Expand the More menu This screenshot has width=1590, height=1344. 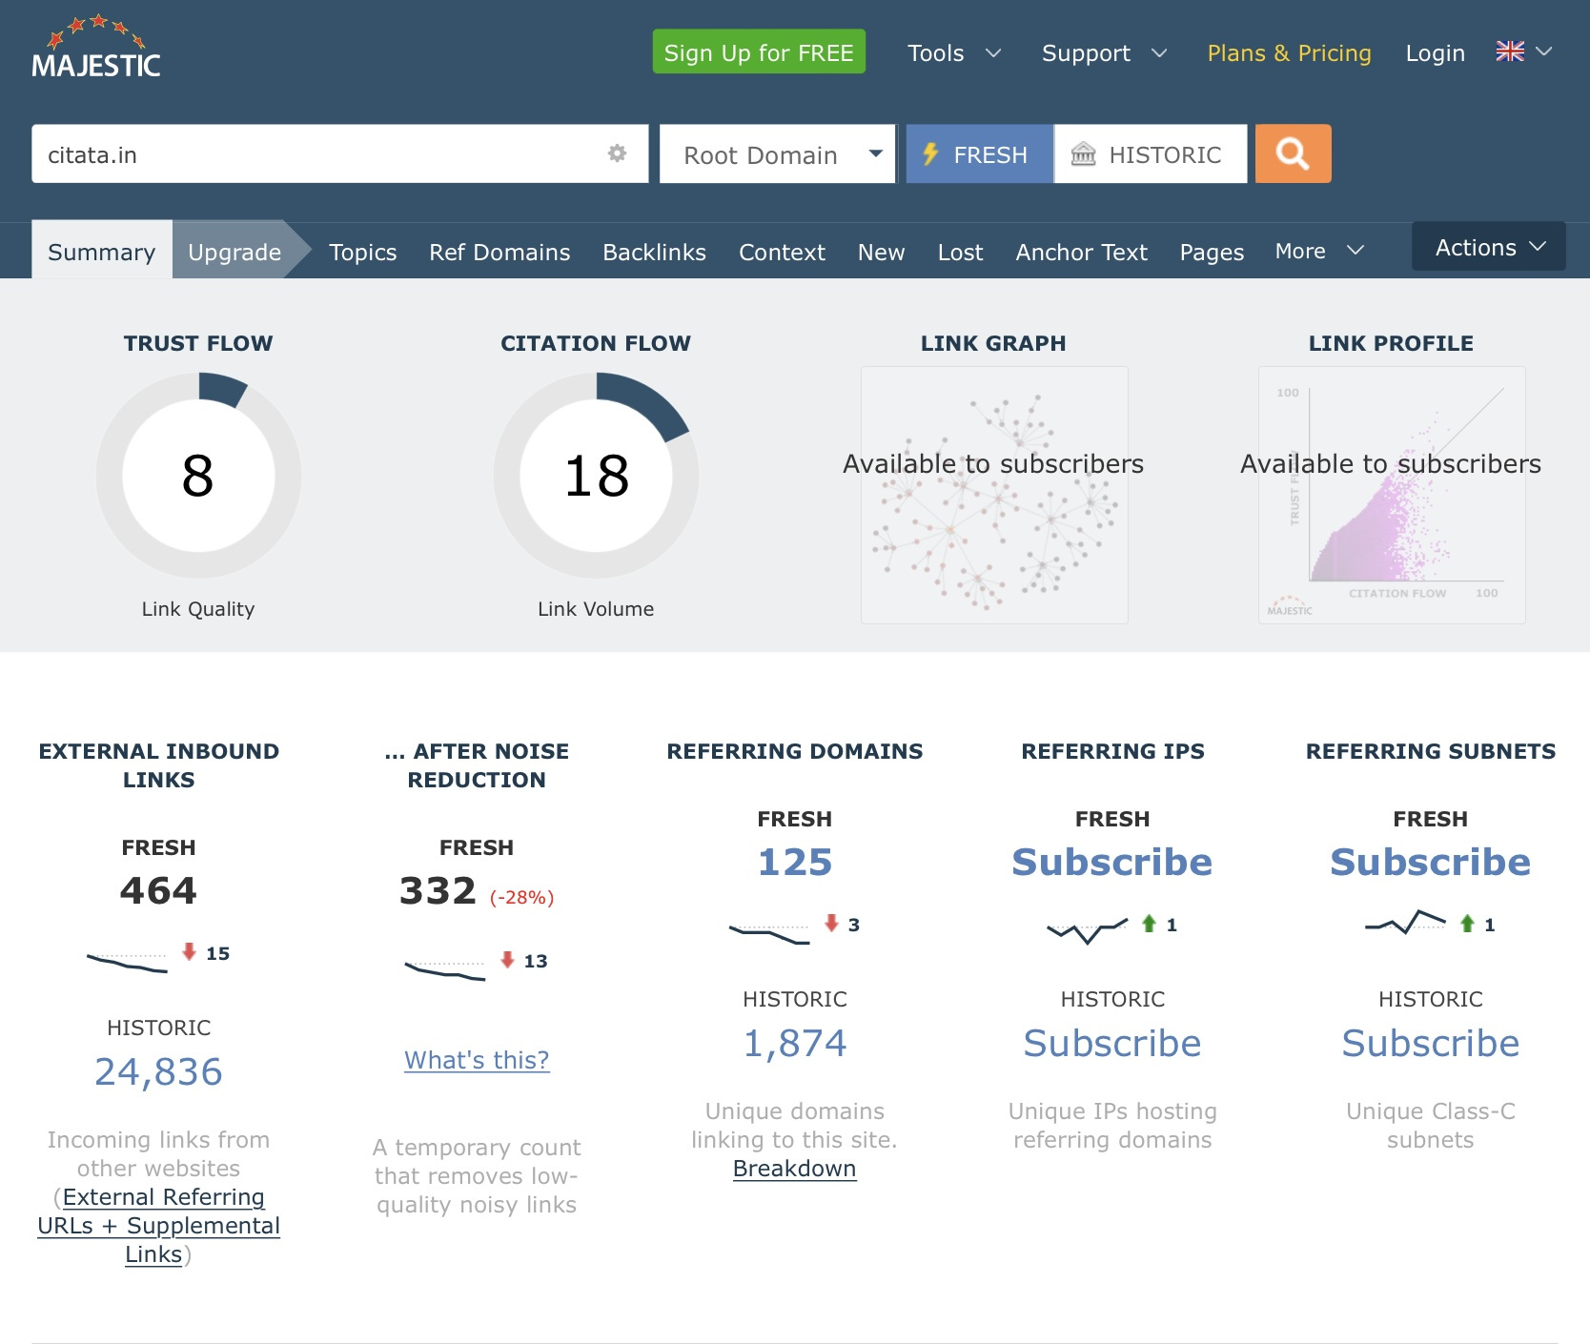pyautogui.click(x=1319, y=251)
